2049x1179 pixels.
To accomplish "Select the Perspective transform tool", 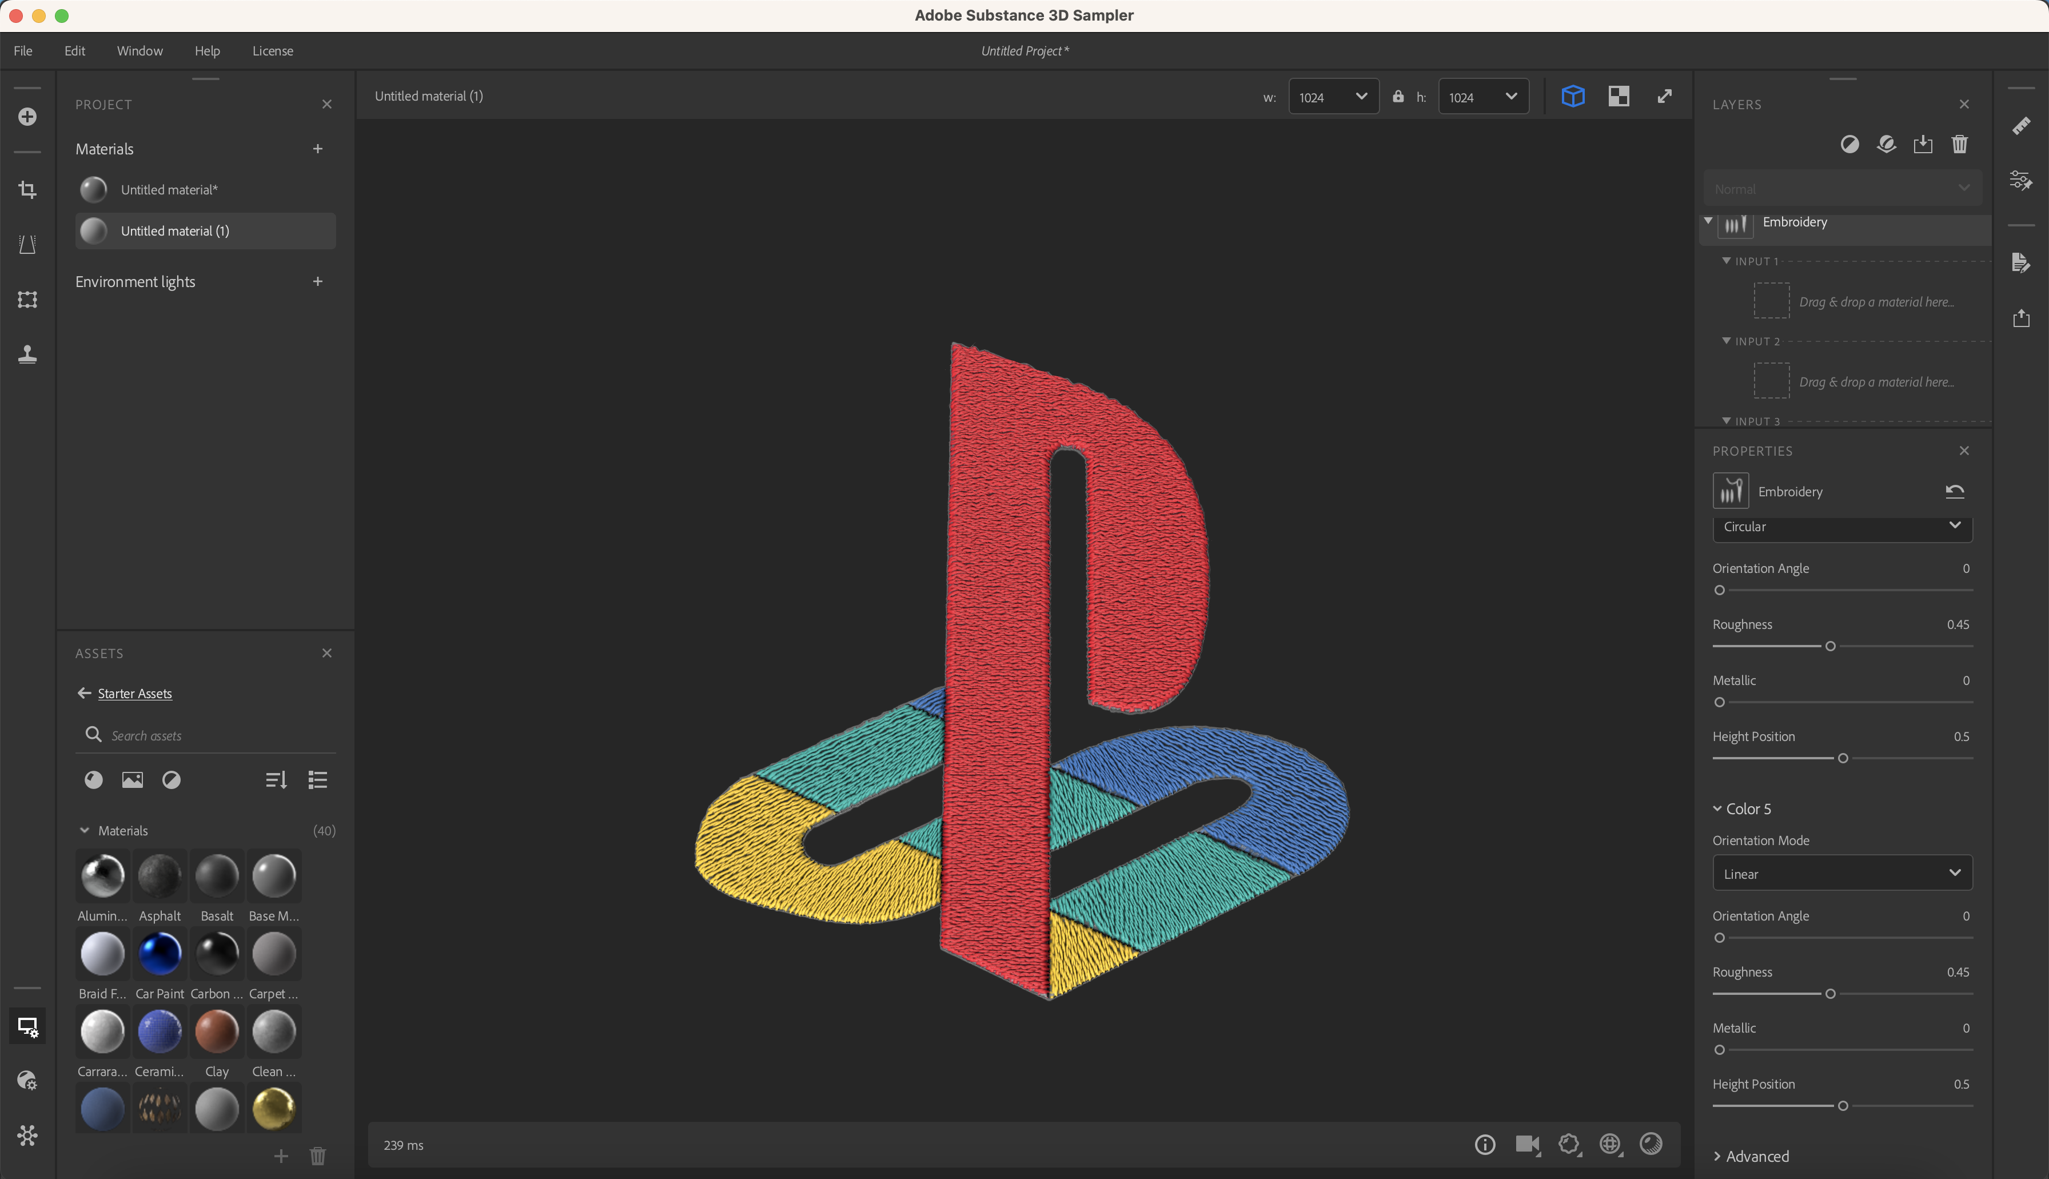I will [27, 245].
